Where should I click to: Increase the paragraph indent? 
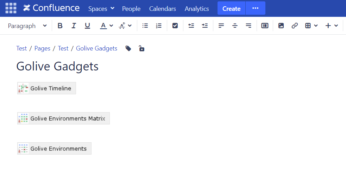[205, 26]
